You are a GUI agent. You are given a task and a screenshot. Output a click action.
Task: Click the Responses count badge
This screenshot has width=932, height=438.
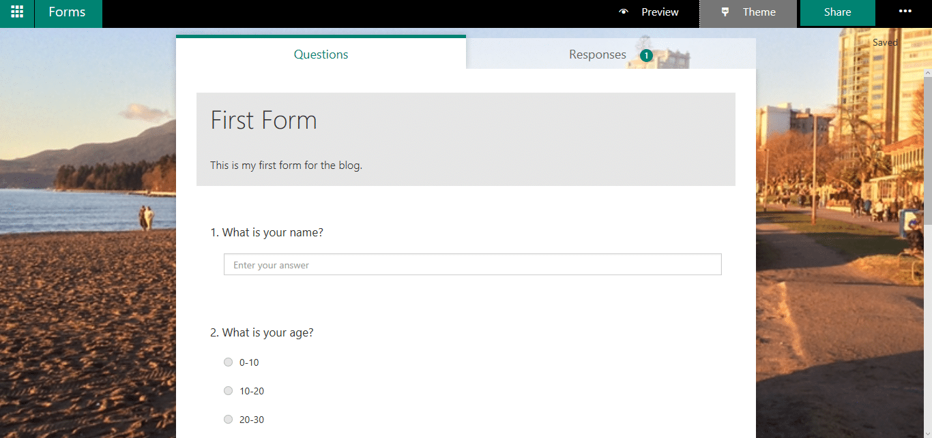pyautogui.click(x=646, y=55)
